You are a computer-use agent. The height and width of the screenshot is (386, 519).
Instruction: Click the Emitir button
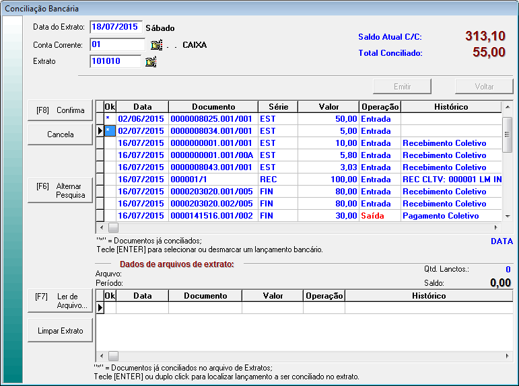pyautogui.click(x=402, y=86)
